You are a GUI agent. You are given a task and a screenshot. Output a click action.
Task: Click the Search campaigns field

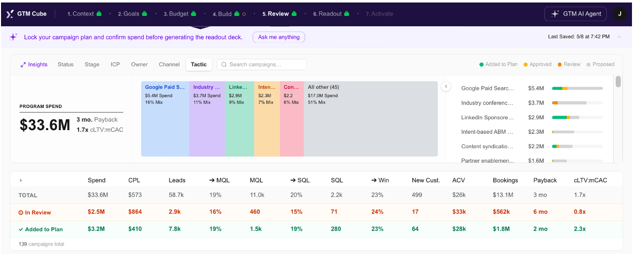[x=262, y=65]
